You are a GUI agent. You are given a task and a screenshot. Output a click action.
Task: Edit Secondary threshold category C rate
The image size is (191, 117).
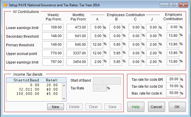tap(135, 36)
